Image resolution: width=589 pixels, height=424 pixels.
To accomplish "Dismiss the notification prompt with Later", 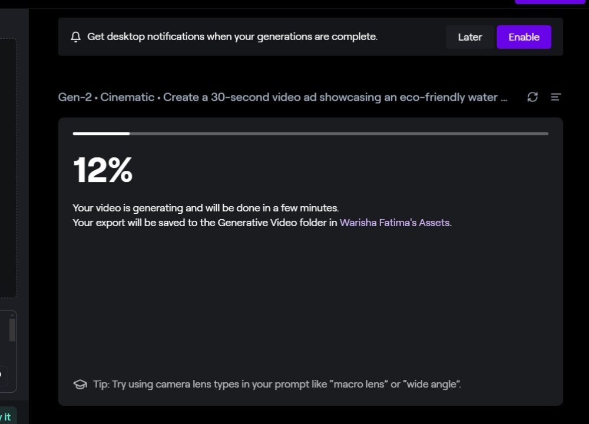I will (469, 37).
